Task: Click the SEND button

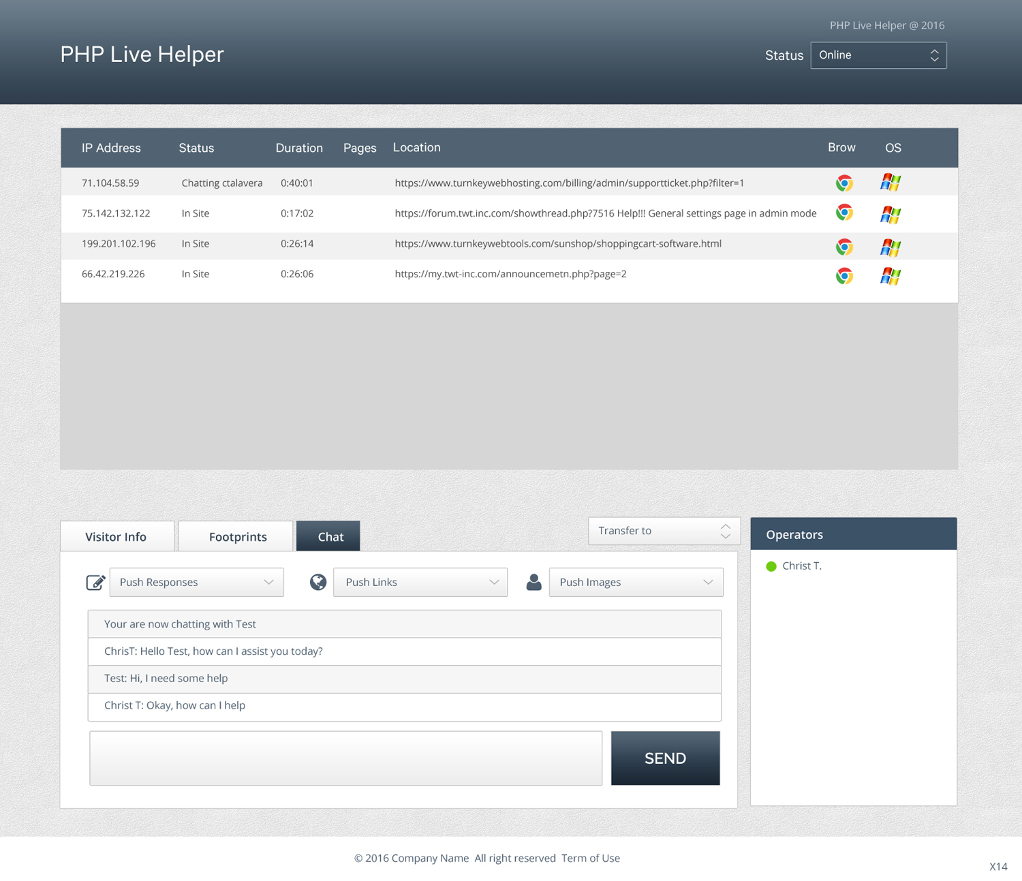Action: coord(666,758)
